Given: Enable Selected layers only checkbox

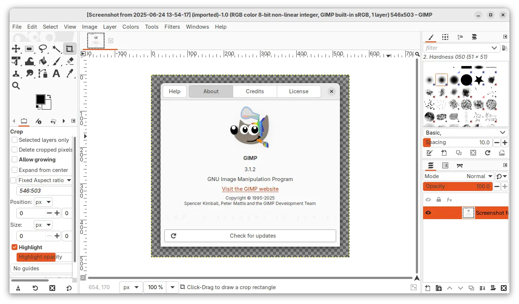Looking at the screenshot, I should 15,140.
